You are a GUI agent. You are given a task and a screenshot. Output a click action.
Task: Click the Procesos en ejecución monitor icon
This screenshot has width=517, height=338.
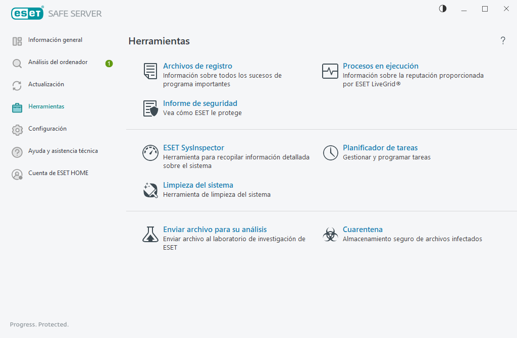coord(330,71)
